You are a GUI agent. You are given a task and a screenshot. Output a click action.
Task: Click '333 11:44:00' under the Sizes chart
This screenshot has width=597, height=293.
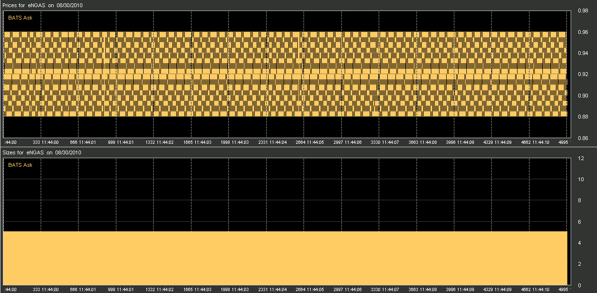[x=45, y=289]
